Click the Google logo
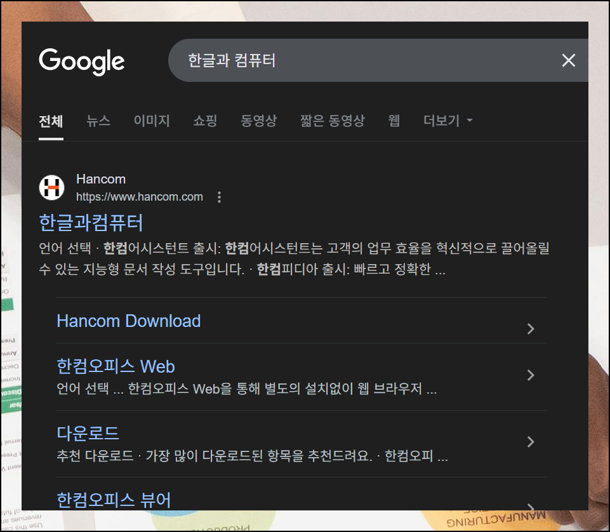Viewport: 610px width, 532px height. (x=82, y=62)
